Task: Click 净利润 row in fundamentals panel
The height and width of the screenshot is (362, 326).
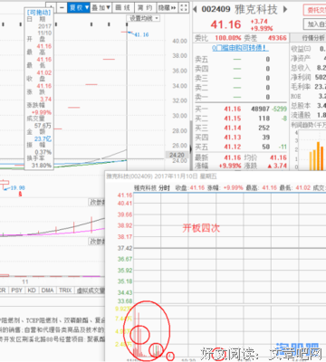Action: (308, 77)
